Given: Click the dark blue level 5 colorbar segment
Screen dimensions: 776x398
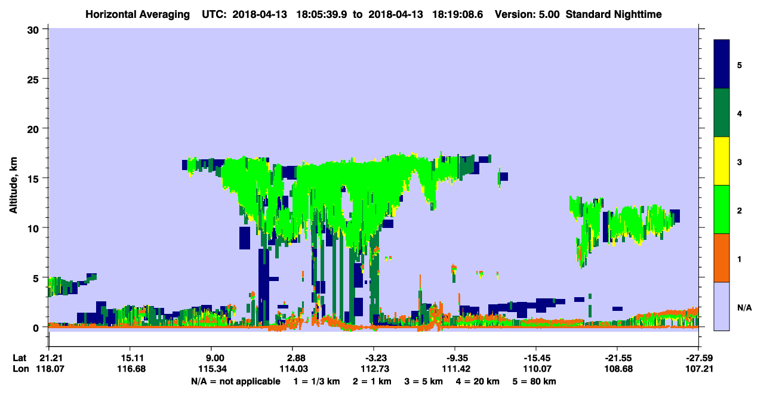Looking at the screenshot, I should tap(722, 64).
